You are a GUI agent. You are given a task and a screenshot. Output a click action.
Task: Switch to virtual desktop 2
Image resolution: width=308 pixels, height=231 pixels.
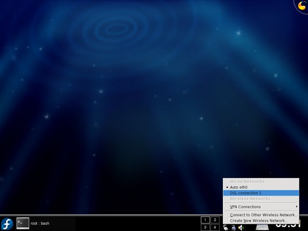tap(215, 220)
